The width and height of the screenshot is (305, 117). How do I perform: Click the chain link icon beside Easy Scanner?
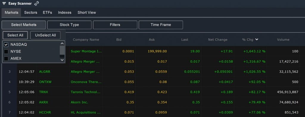(x=36, y=4)
